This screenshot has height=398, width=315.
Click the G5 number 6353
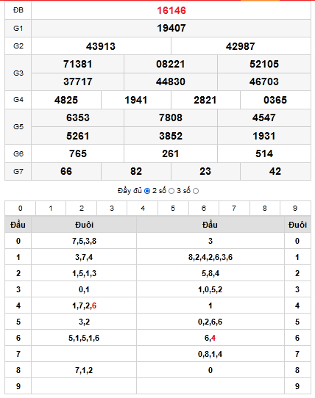78,117
